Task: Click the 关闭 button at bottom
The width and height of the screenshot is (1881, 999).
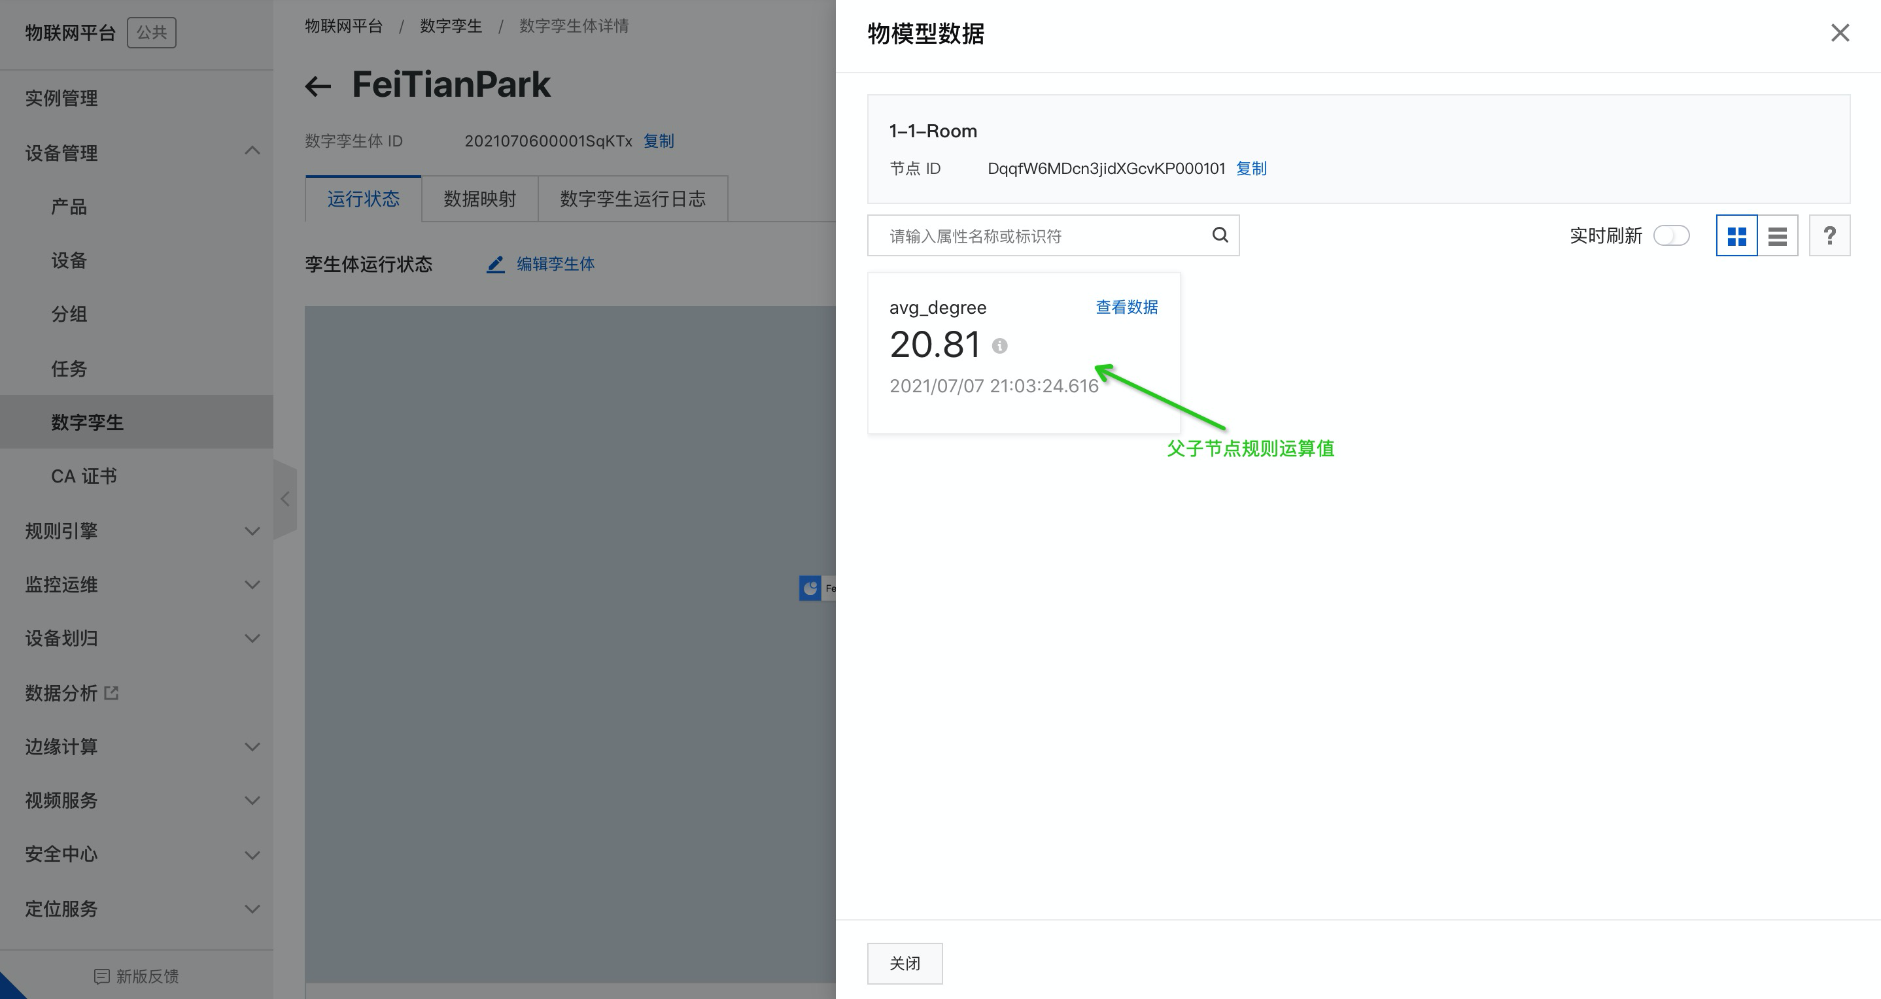Action: (x=905, y=963)
